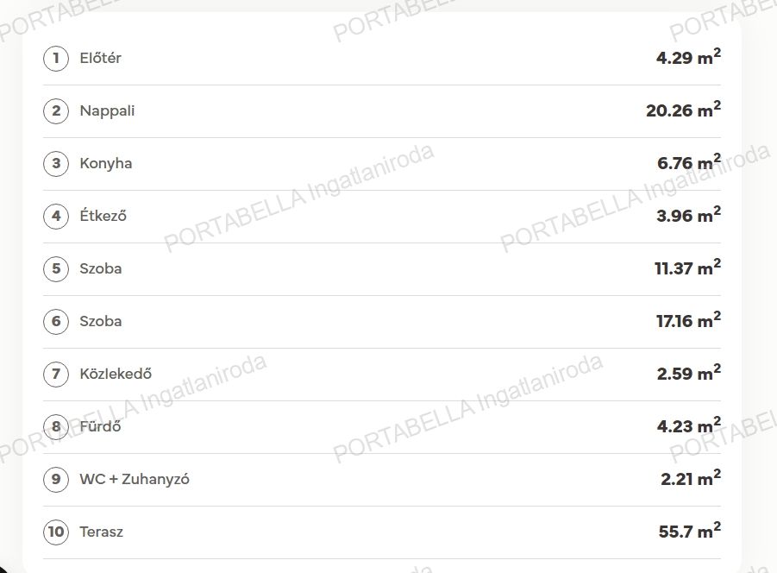Select the circled number 10 Terasz icon
Viewport: 777px width, 573px height.
coord(56,532)
